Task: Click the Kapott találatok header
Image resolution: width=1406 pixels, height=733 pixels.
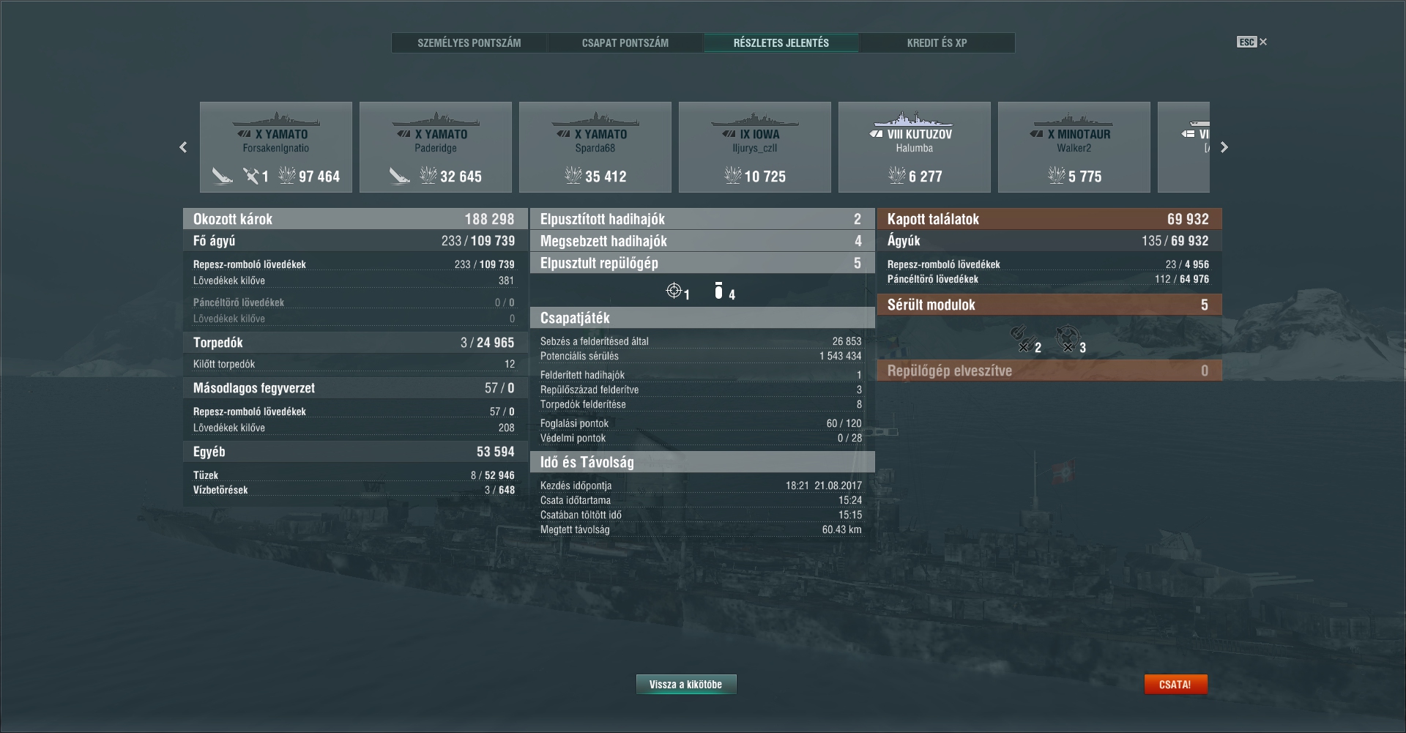Action: (x=1049, y=219)
